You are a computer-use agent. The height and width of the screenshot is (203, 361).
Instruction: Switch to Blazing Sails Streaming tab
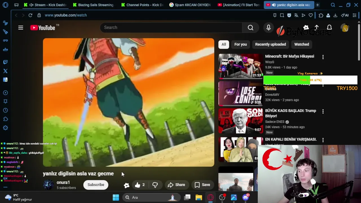[x=93, y=5]
